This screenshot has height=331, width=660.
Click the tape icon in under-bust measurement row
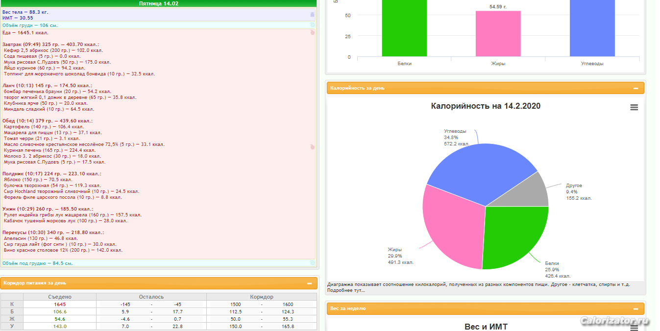pos(312,263)
